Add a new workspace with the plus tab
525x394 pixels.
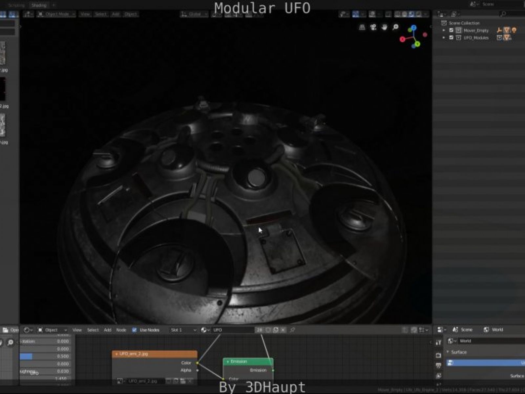tap(54, 5)
